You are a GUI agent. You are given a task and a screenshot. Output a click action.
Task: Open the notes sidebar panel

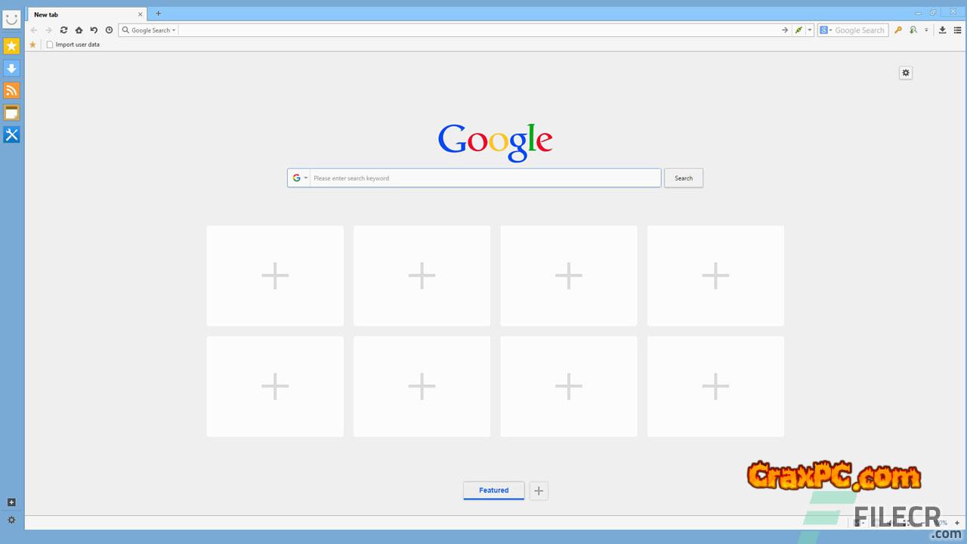[11, 113]
